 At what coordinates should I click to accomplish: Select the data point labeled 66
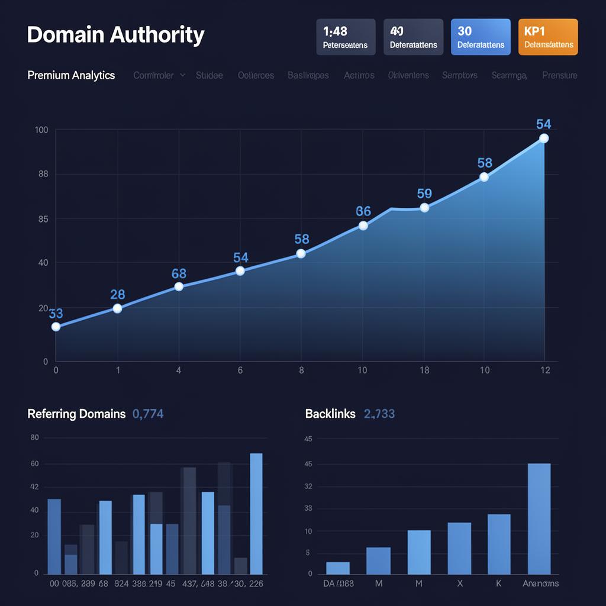point(363,225)
